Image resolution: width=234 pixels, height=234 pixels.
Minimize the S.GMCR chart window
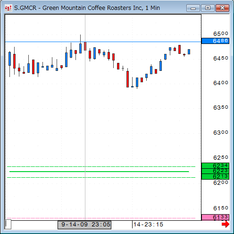tap(193, 8)
